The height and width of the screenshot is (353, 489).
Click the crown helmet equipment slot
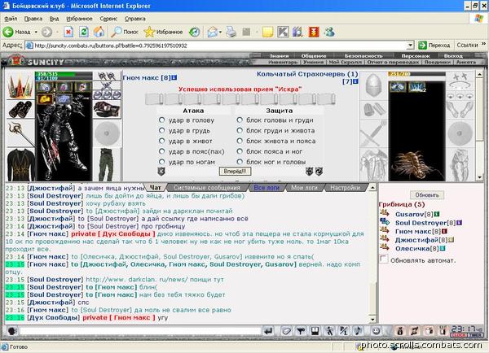pos(20,86)
